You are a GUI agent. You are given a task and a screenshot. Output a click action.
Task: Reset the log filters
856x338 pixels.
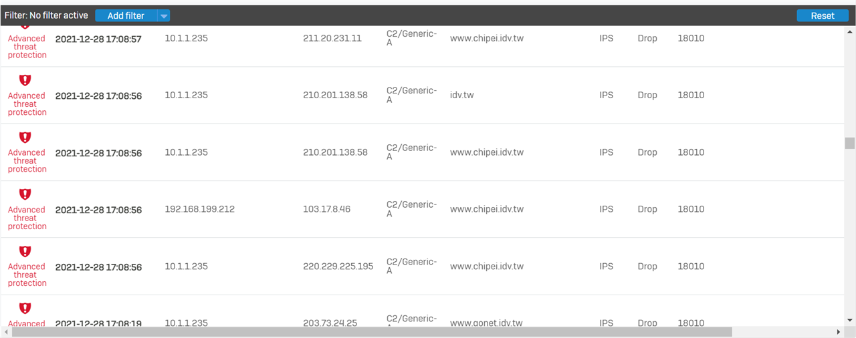click(x=823, y=15)
